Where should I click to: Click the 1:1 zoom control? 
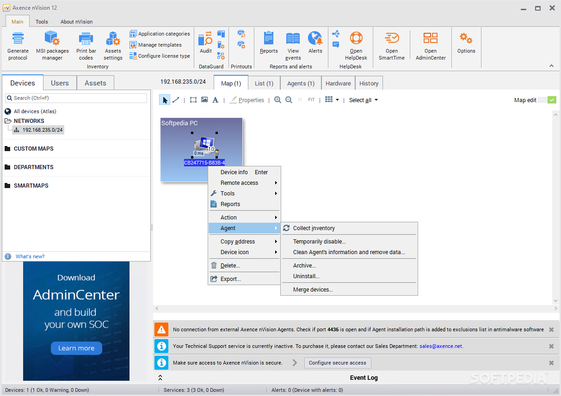tap(300, 100)
